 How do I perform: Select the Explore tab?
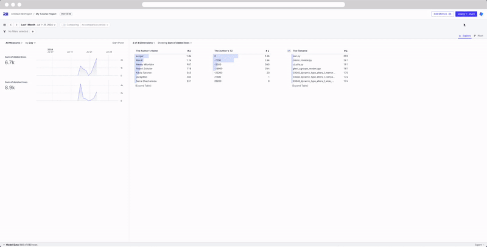click(464, 36)
